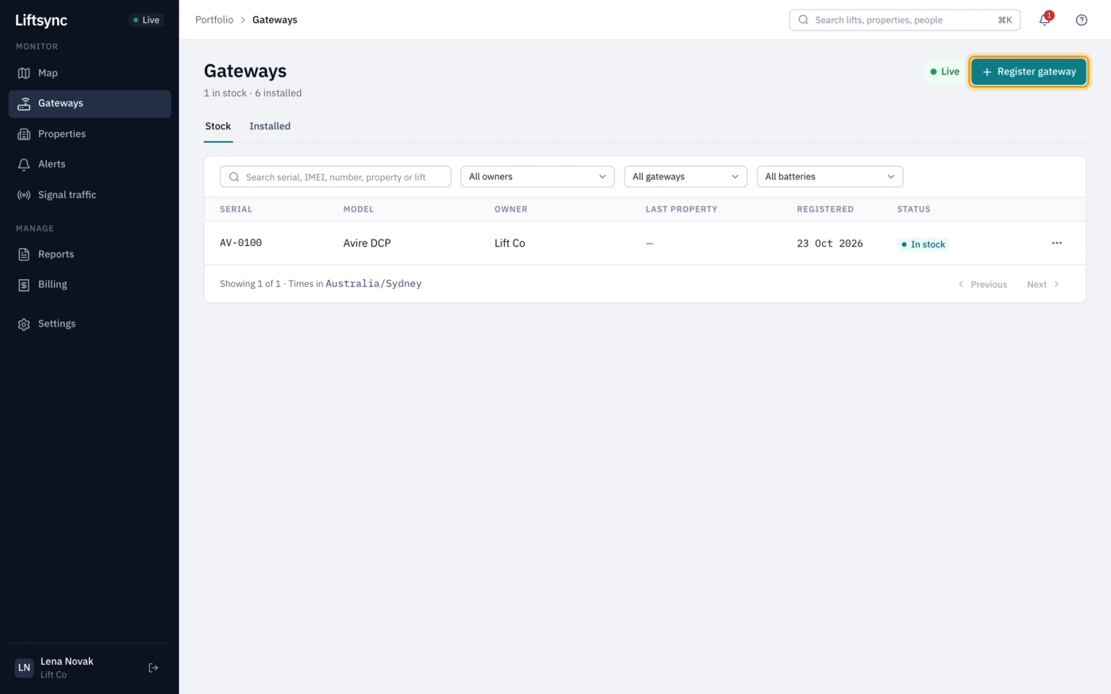Viewport: 1111px width, 694px height.
Task: Click the Register gateway button
Action: pyautogui.click(x=1028, y=71)
